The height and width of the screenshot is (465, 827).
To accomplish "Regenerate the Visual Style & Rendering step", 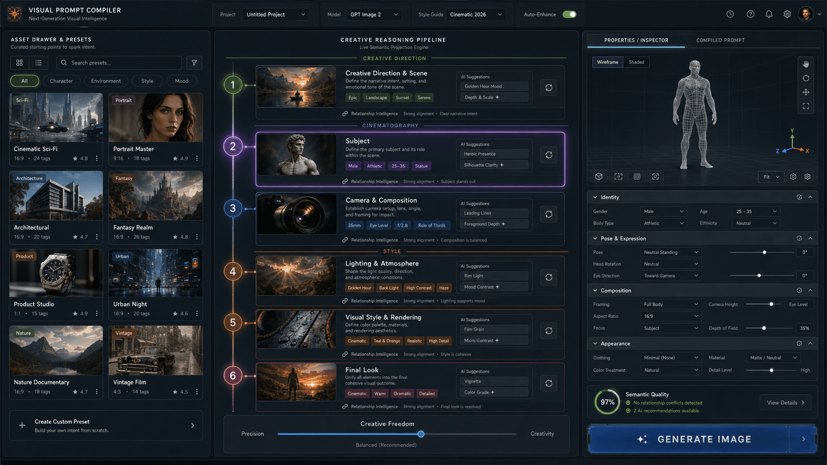I will click(x=549, y=331).
